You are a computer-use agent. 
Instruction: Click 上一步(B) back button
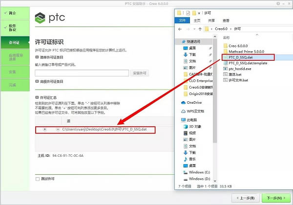[x=246, y=198]
